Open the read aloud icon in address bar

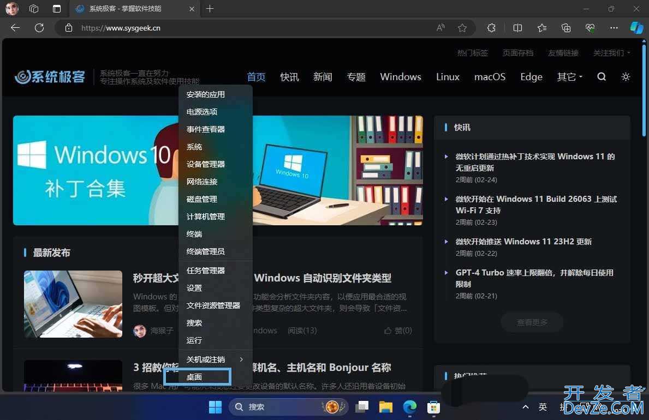(441, 28)
